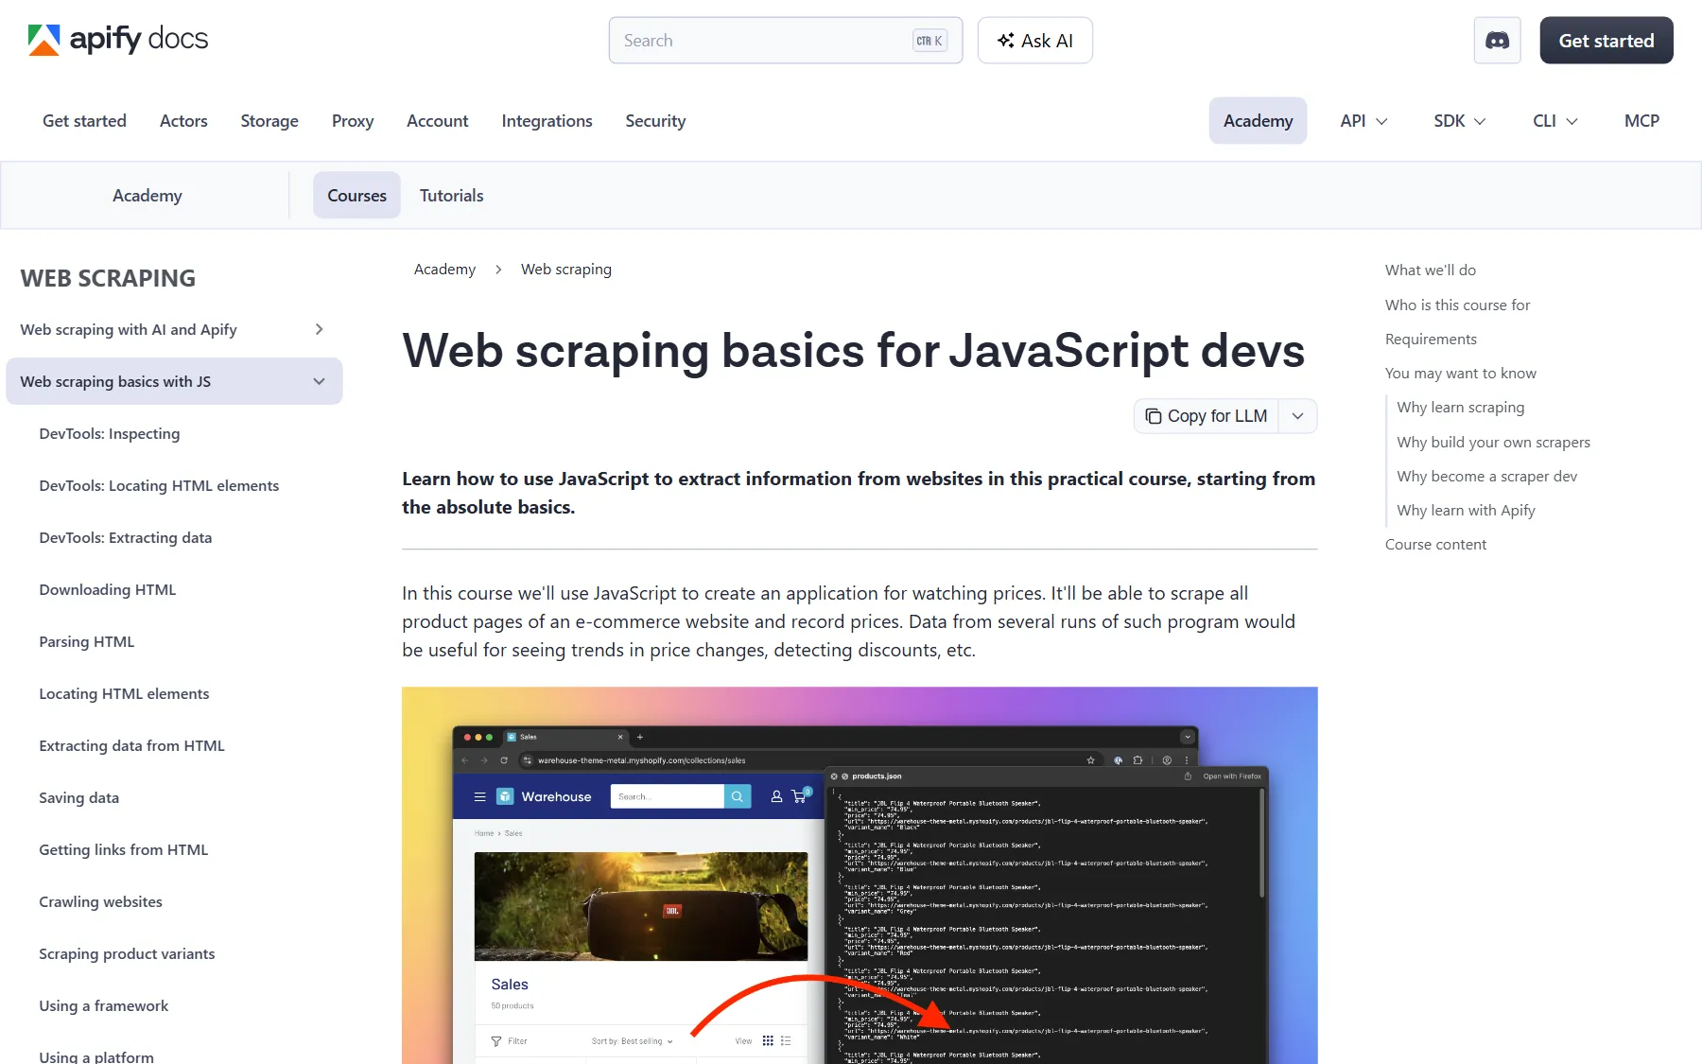Open the Discord community icon button
Image resolution: width=1702 pixels, height=1064 pixels.
click(1497, 41)
